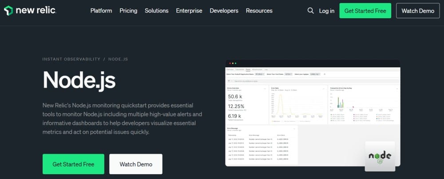Image resolution: width=444 pixels, height=179 pixels.
Task: Open the Platform menu
Action: pyautogui.click(x=101, y=11)
